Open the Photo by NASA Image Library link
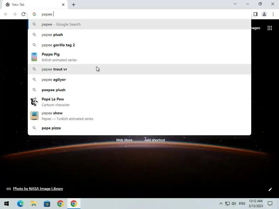 (38, 189)
